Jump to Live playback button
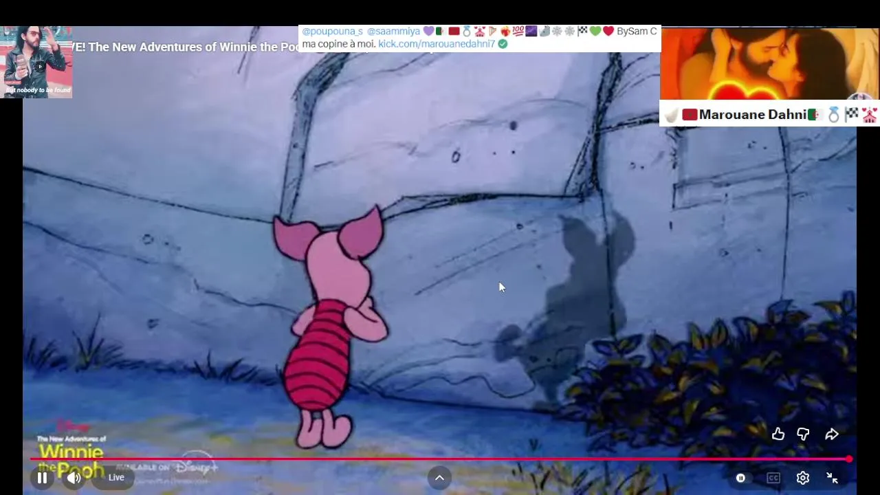The height and width of the screenshot is (495, 880). tap(116, 478)
